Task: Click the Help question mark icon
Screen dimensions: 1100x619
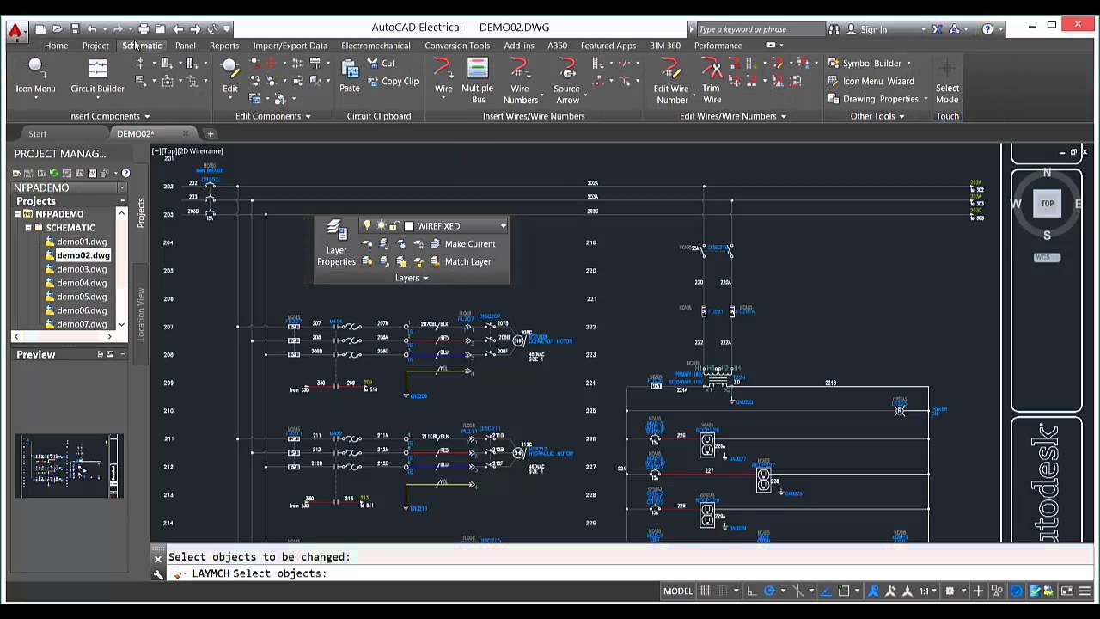Action: point(987,28)
